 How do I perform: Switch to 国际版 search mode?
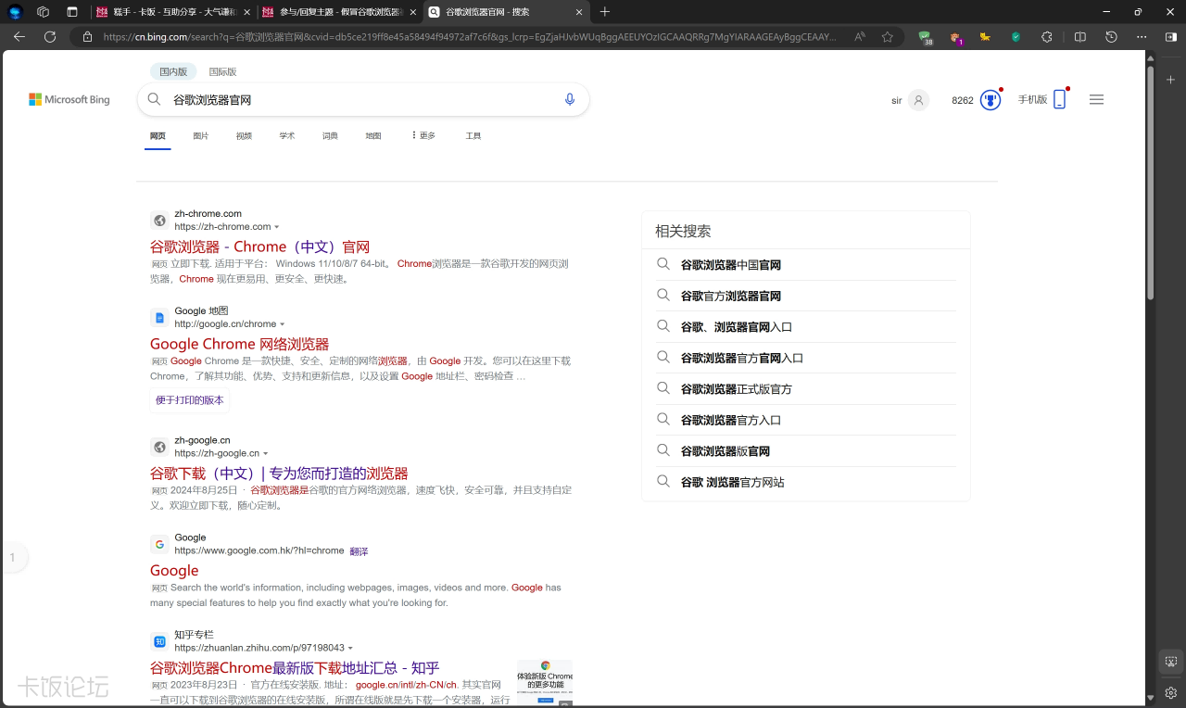coord(222,71)
